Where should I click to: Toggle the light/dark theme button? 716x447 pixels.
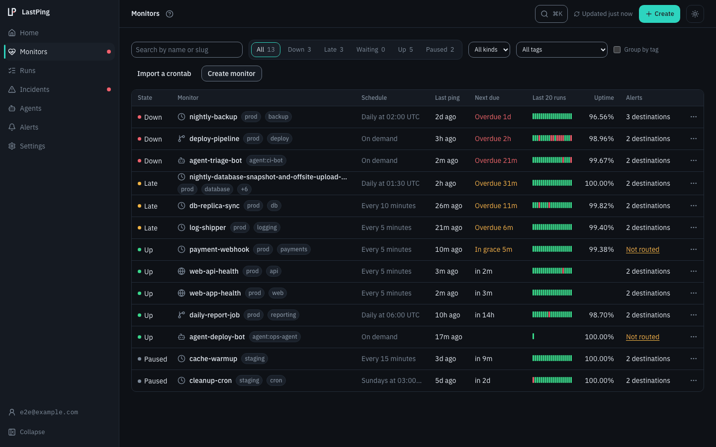(x=695, y=14)
